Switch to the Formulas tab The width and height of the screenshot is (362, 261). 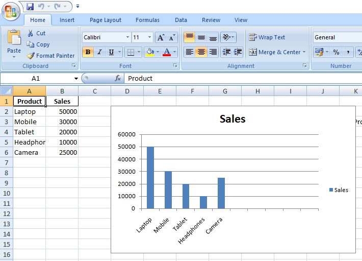coord(147,20)
